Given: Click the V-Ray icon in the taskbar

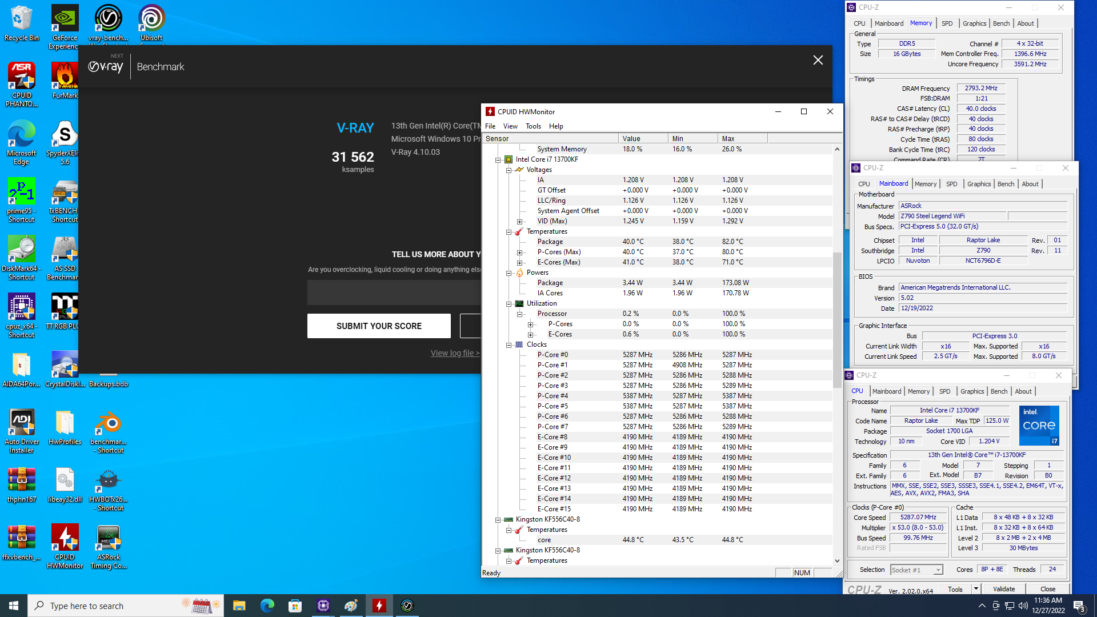Looking at the screenshot, I should pyautogui.click(x=407, y=606).
